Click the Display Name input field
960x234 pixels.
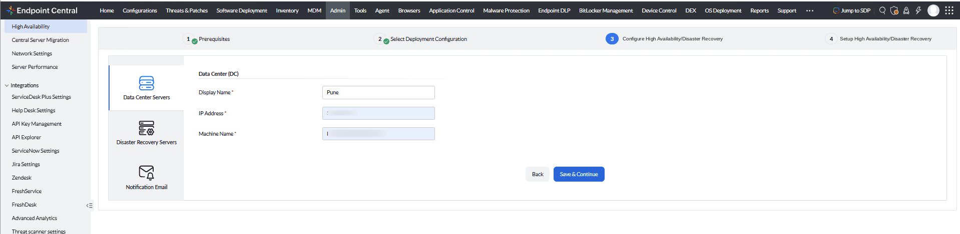[378, 92]
